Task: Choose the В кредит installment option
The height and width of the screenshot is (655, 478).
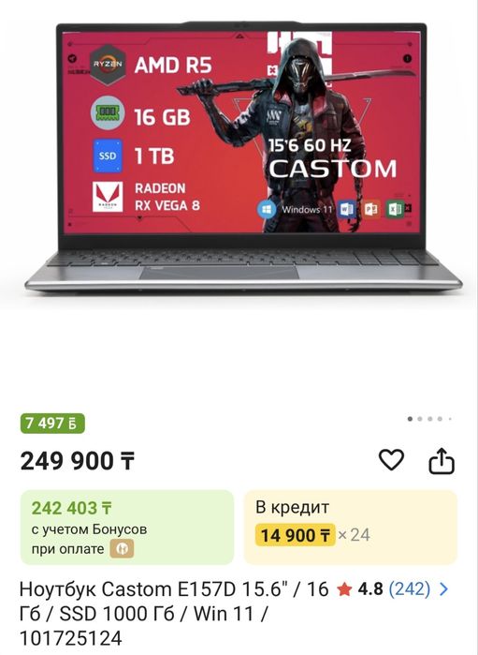Action: click(351, 528)
